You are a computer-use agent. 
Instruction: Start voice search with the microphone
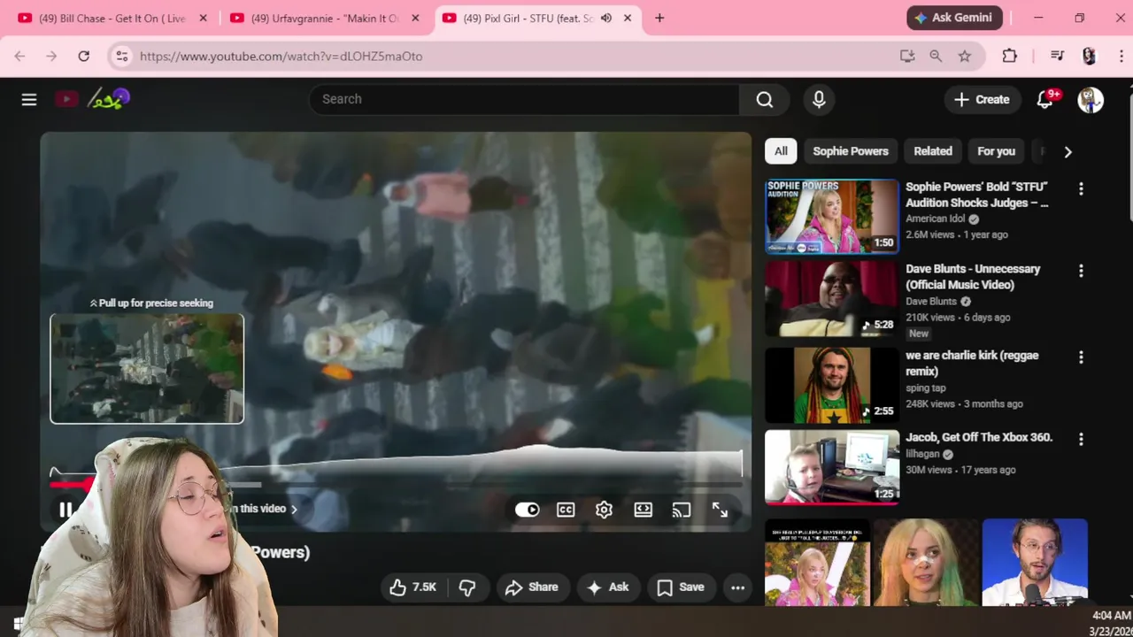coord(819,99)
